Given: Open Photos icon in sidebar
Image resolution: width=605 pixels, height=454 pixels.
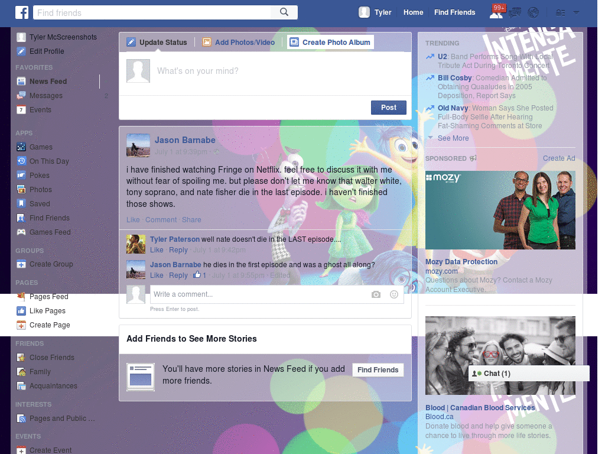Looking at the screenshot, I should (x=21, y=190).
